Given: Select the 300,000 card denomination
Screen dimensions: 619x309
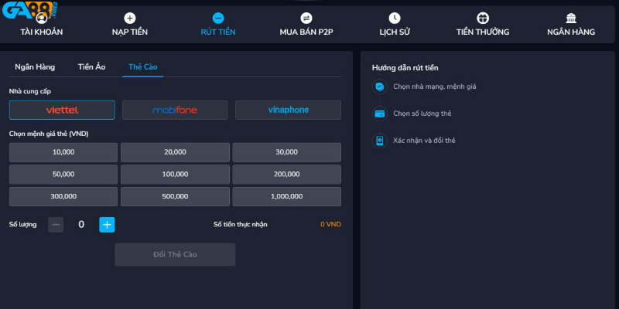Looking at the screenshot, I should coord(63,196).
